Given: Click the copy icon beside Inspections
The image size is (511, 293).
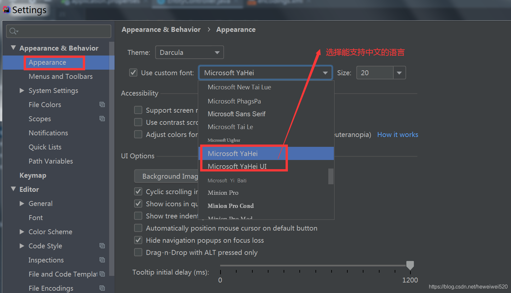Looking at the screenshot, I should pyautogui.click(x=102, y=260).
